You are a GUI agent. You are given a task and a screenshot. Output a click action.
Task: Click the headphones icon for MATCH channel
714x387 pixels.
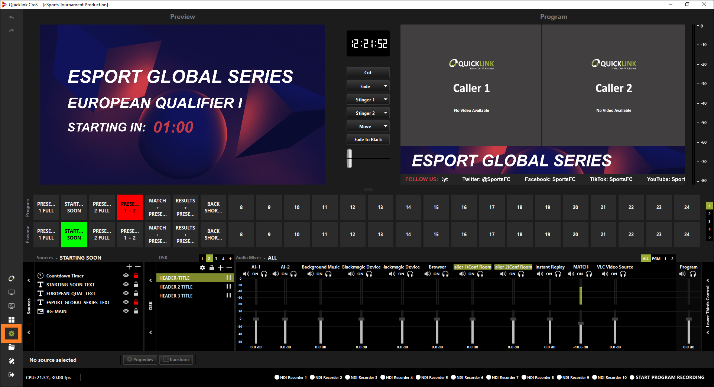[x=589, y=274]
